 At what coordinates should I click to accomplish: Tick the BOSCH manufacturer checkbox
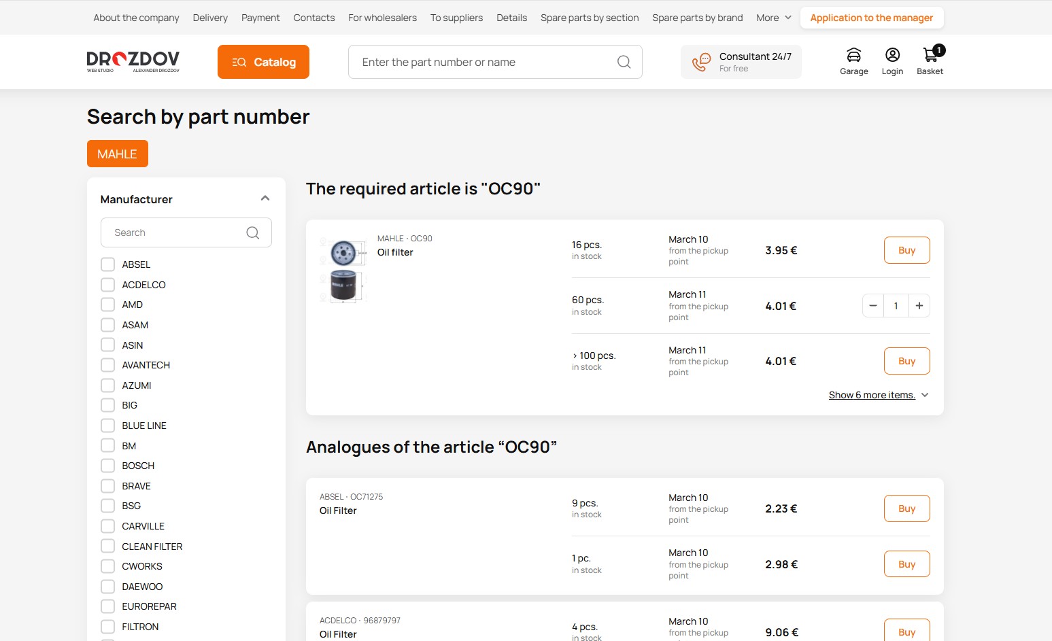click(x=107, y=466)
